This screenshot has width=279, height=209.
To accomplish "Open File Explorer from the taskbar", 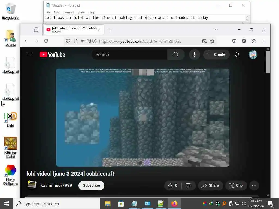I will [x=107, y=204].
